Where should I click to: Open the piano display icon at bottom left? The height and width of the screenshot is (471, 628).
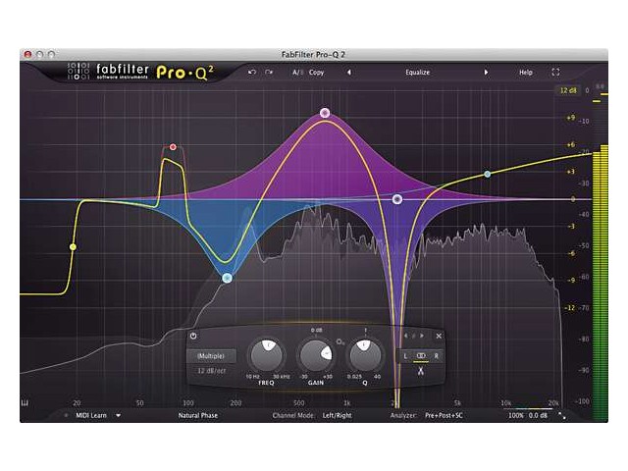coord(25,402)
